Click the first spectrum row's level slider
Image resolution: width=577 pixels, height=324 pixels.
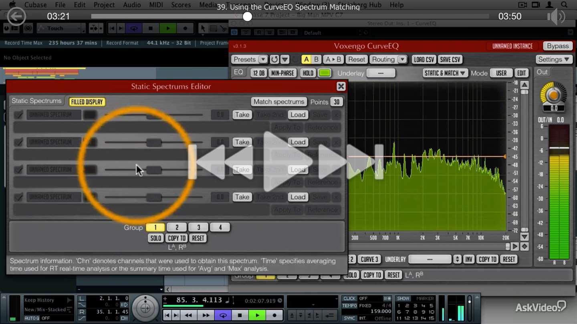click(154, 115)
